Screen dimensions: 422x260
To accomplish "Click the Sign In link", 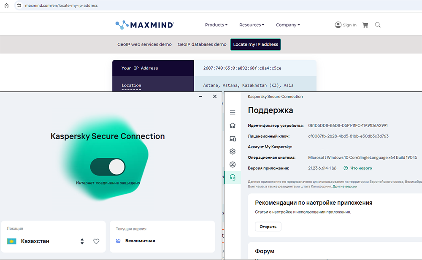I will point(349,25).
